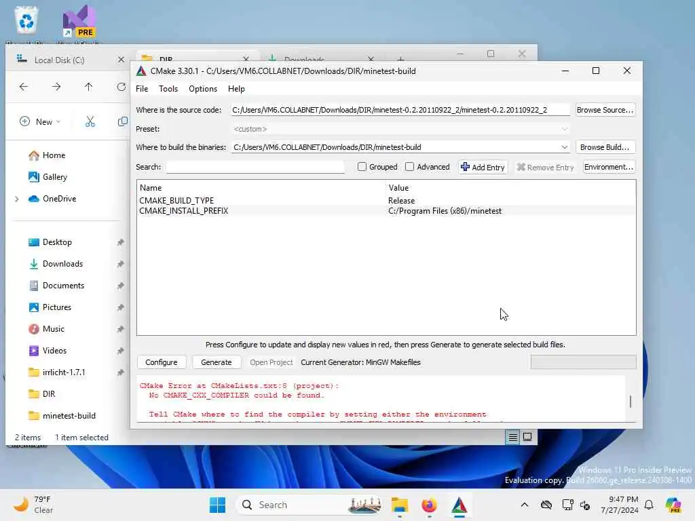The height and width of the screenshot is (521, 695).
Task: Open CMake Options menu
Action: point(203,89)
